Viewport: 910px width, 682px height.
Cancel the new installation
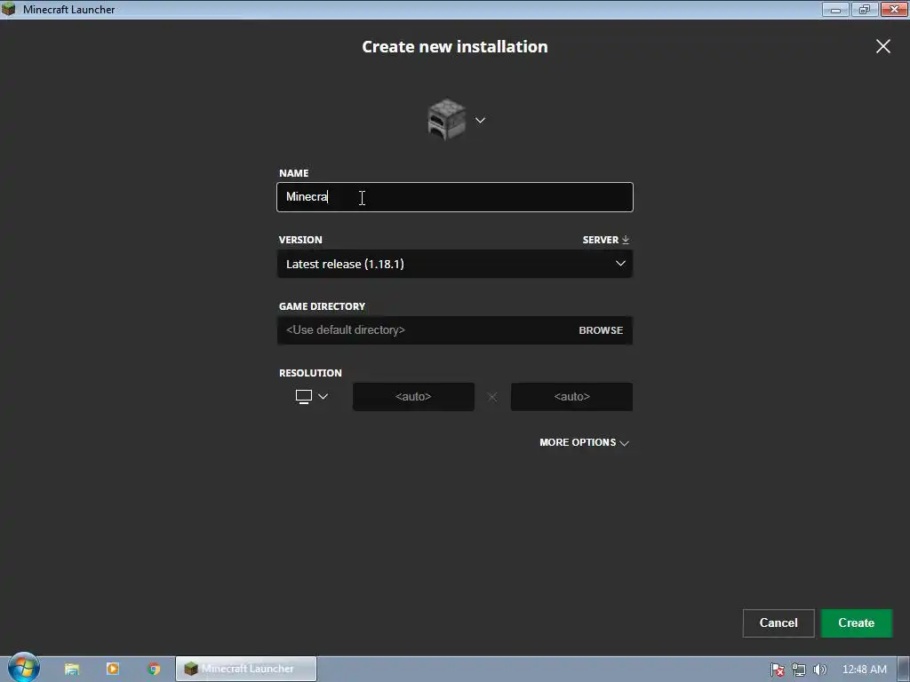pos(778,623)
